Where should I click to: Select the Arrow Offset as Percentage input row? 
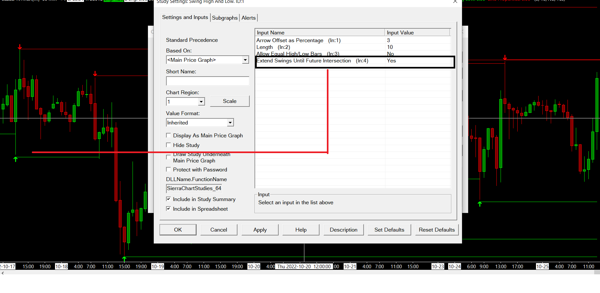click(x=353, y=40)
